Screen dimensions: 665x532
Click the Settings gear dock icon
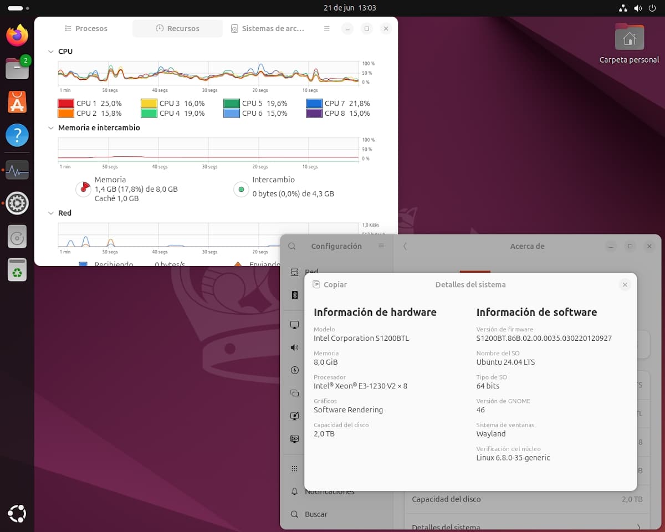(x=17, y=203)
